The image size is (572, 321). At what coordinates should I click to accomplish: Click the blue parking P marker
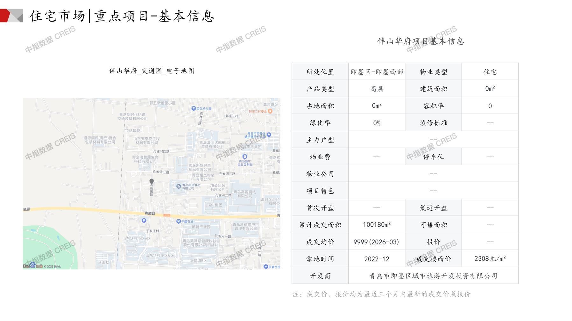144,221
